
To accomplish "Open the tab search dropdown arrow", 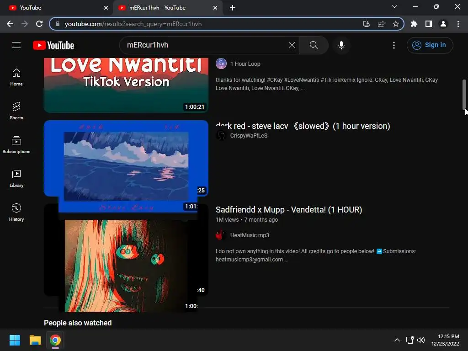I will pos(394,6).
